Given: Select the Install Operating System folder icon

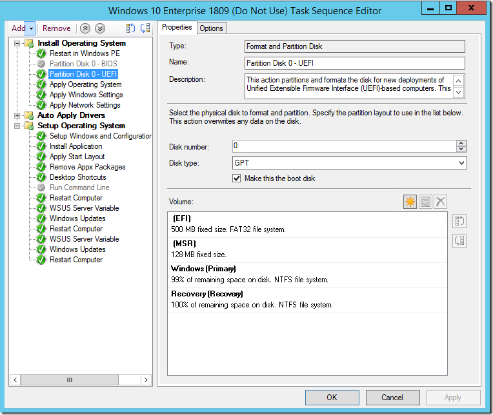Looking at the screenshot, I should (29, 43).
